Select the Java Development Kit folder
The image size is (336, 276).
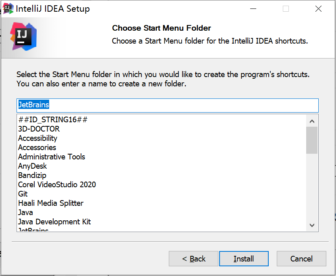pyautogui.click(x=54, y=221)
